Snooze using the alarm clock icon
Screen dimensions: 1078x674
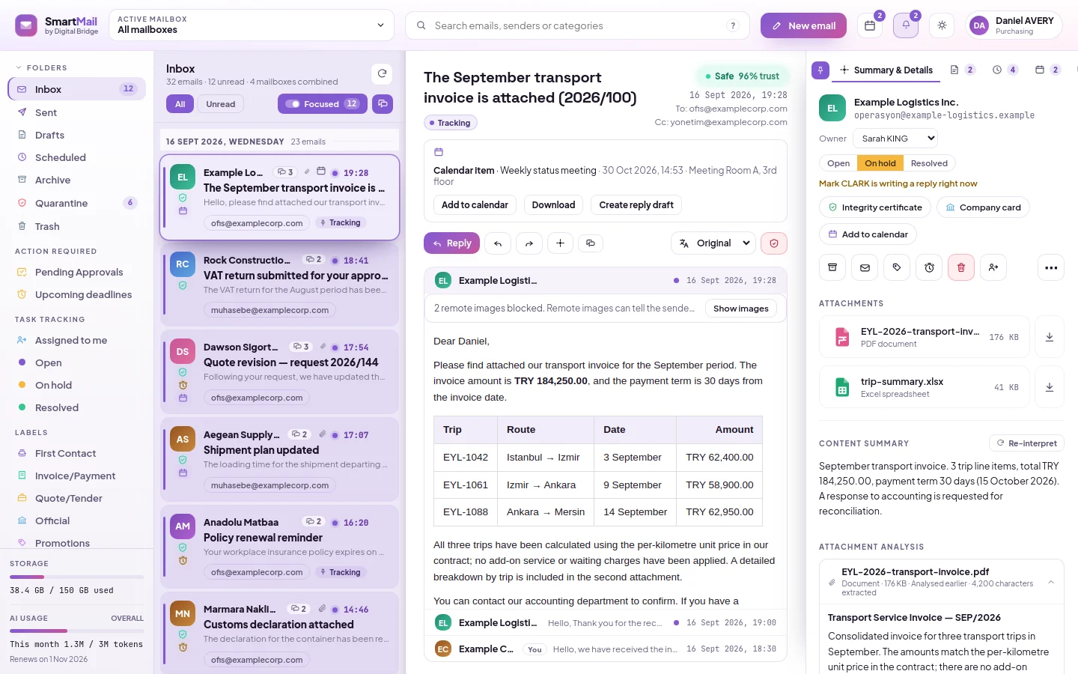click(929, 267)
